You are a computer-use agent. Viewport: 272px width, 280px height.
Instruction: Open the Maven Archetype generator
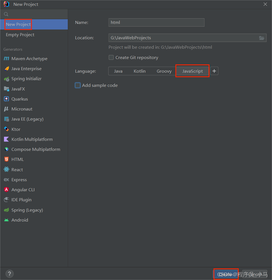pos(34,58)
